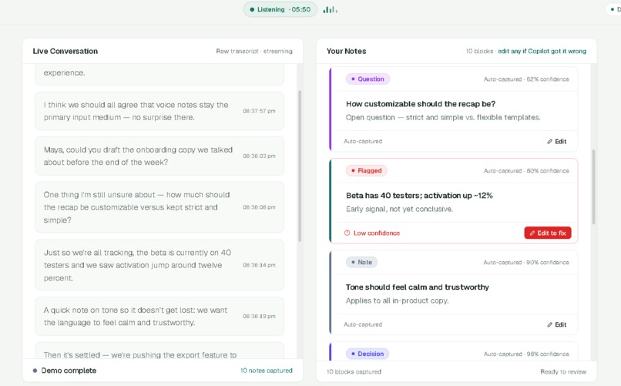Click the red Edit to fix button

[548, 233]
